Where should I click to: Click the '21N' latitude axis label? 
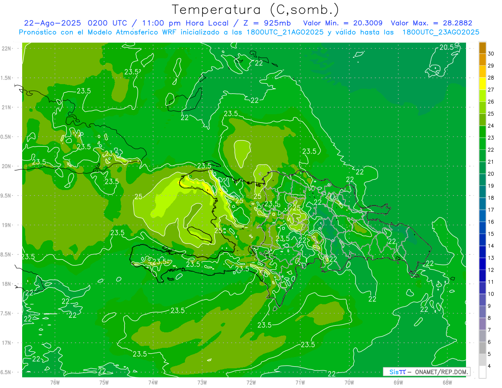(7, 108)
